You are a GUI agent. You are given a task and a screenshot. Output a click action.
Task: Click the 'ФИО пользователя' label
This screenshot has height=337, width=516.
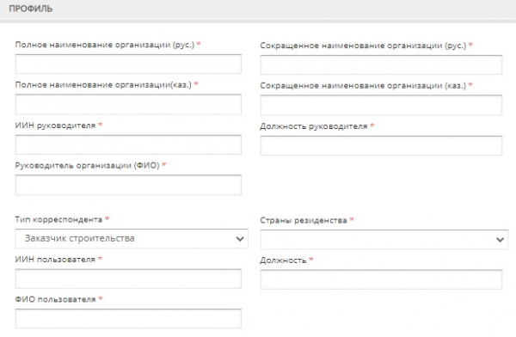click(x=55, y=299)
